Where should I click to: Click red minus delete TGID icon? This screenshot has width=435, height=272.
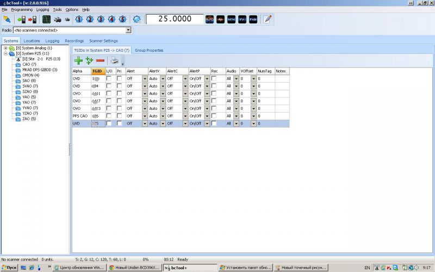100,60
